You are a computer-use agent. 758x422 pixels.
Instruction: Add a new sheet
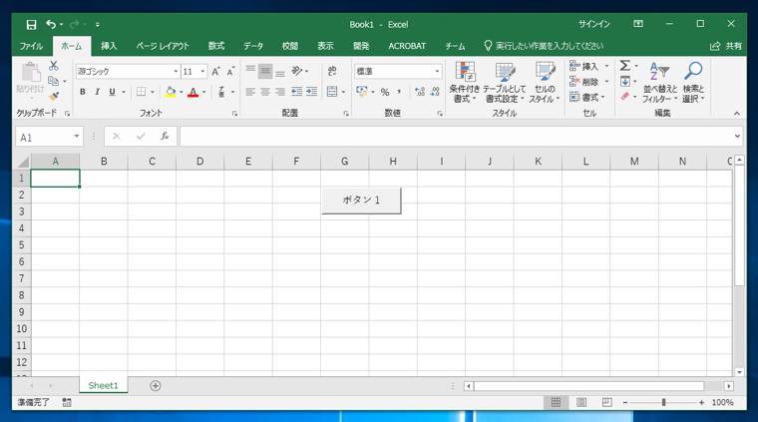pyautogui.click(x=156, y=386)
